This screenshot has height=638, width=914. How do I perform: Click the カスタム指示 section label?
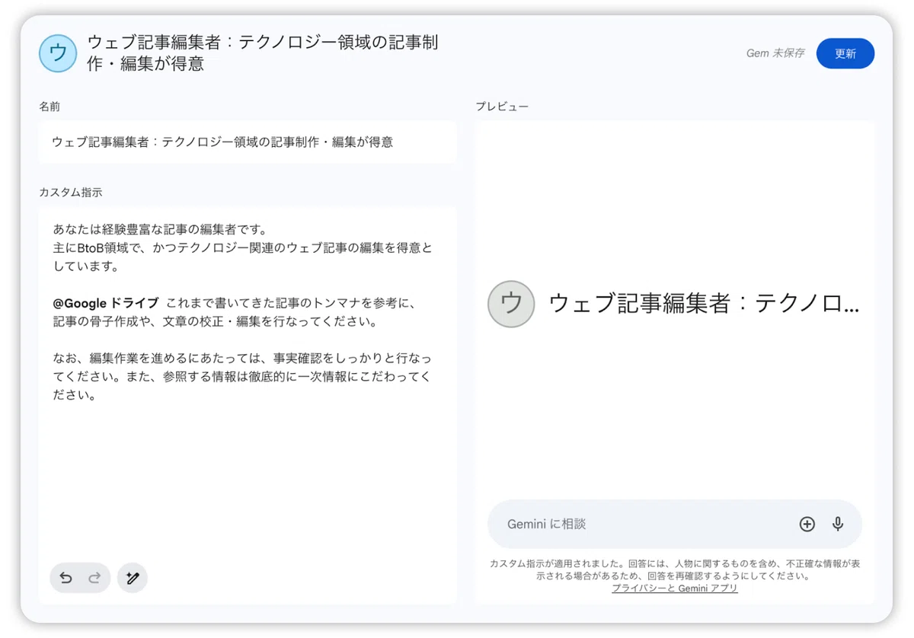[x=70, y=193]
